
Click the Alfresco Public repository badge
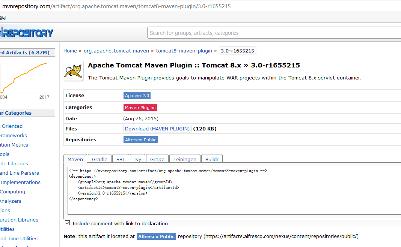coord(140,139)
